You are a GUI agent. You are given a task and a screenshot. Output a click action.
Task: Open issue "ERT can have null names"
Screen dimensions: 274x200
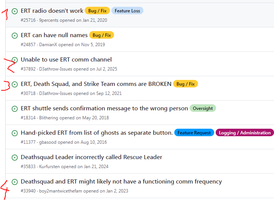click(54, 35)
